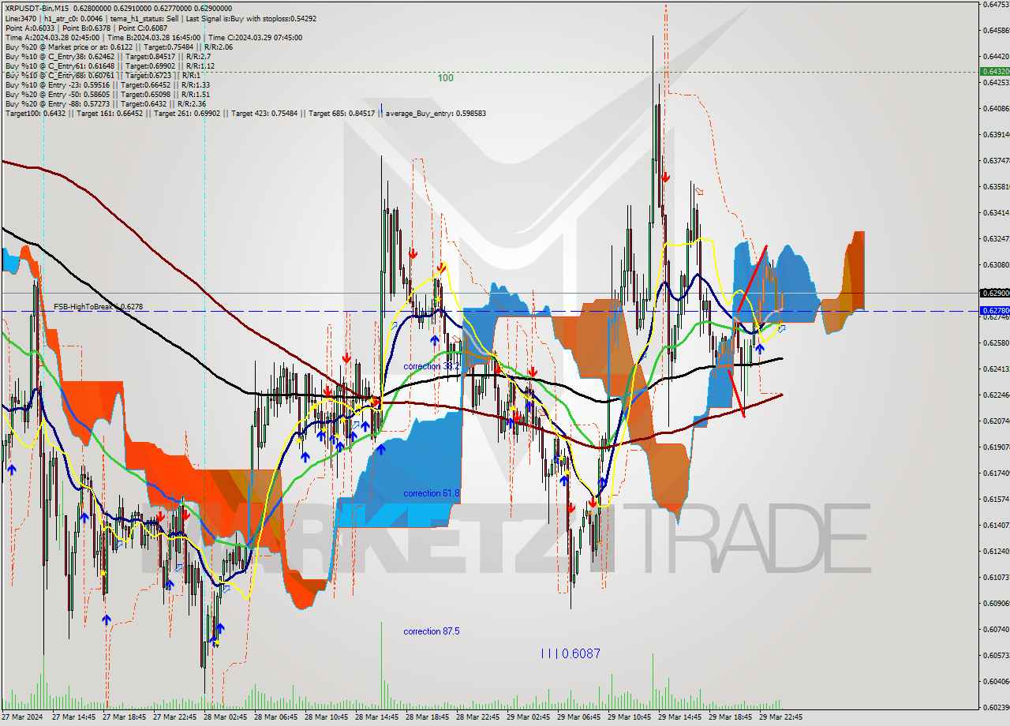Click the 'C_Entry38: 0.62462' buy line
1010x726 pixels.
(x=107, y=56)
